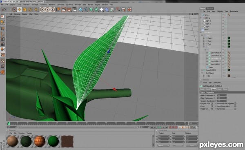Open the Render menu

[x=91, y=4]
